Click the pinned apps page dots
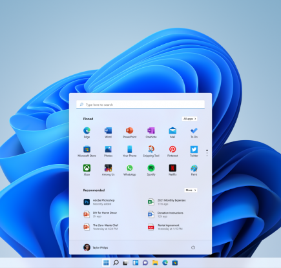This screenshot has width=281, height=268. [x=207, y=153]
